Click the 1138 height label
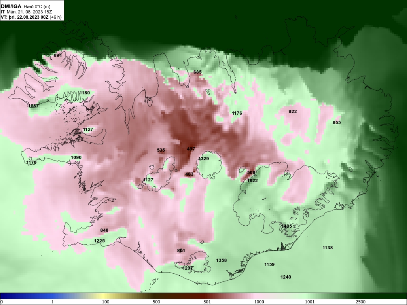This screenshot has width=407, height=305. click(328, 248)
